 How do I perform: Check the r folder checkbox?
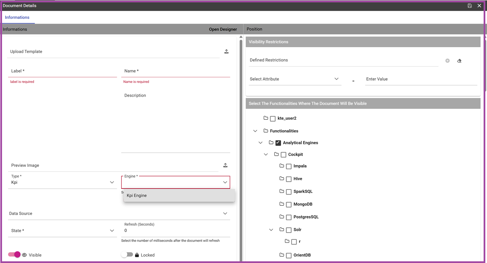(294, 242)
